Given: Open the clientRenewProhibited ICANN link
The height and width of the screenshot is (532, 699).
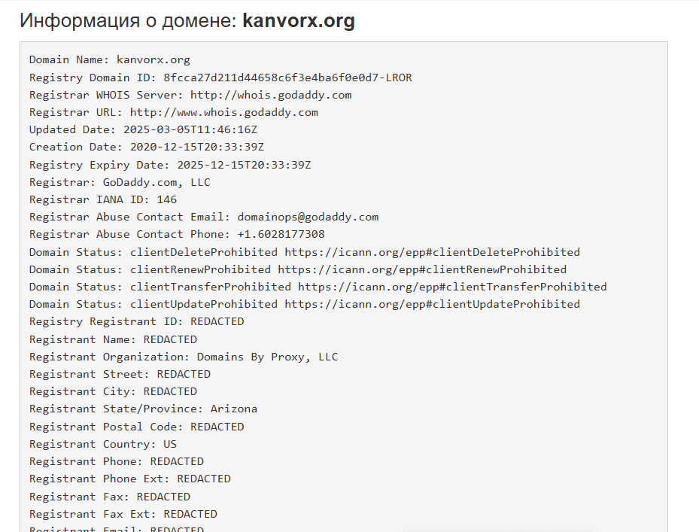Looking at the screenshot, I should [422, 269].
